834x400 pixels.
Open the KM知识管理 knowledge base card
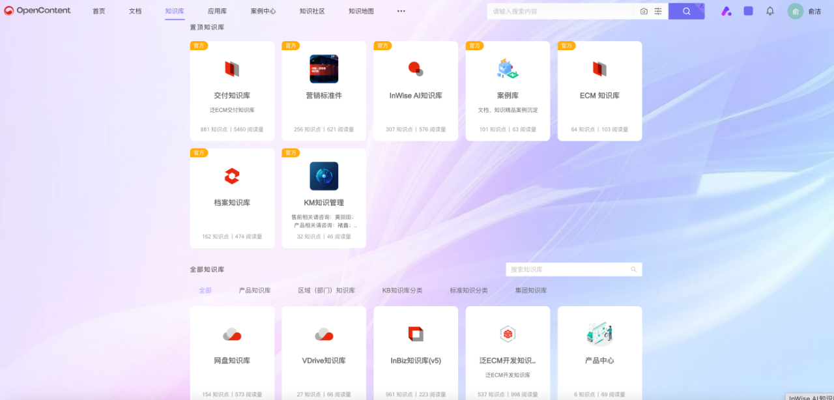click(324, 199)
